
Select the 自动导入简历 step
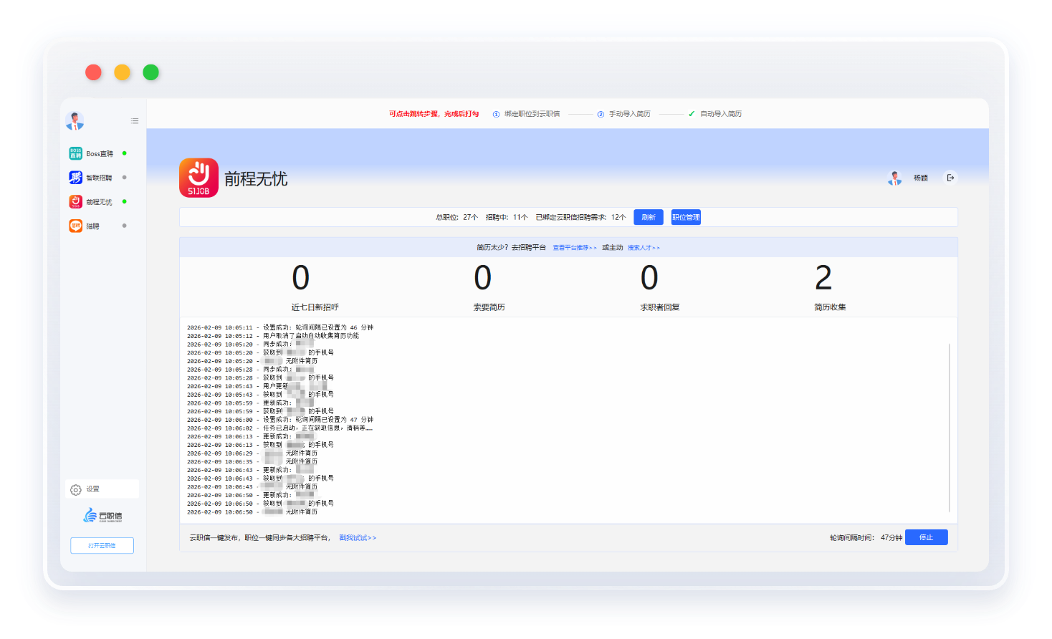click(719, 114)
